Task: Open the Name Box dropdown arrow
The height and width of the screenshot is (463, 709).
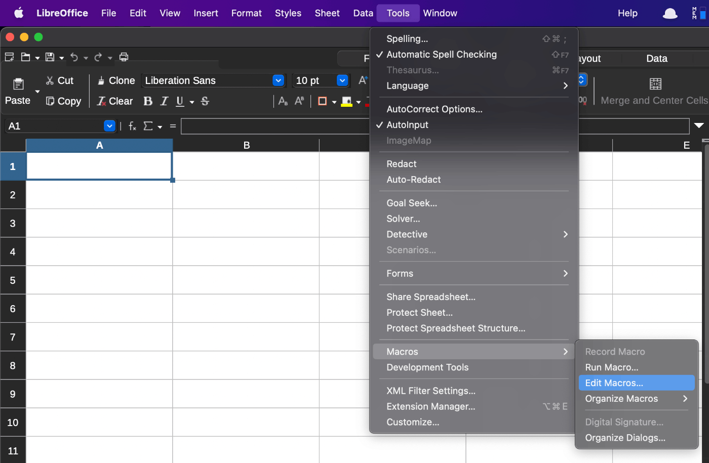Action: (x=109, y=126)
